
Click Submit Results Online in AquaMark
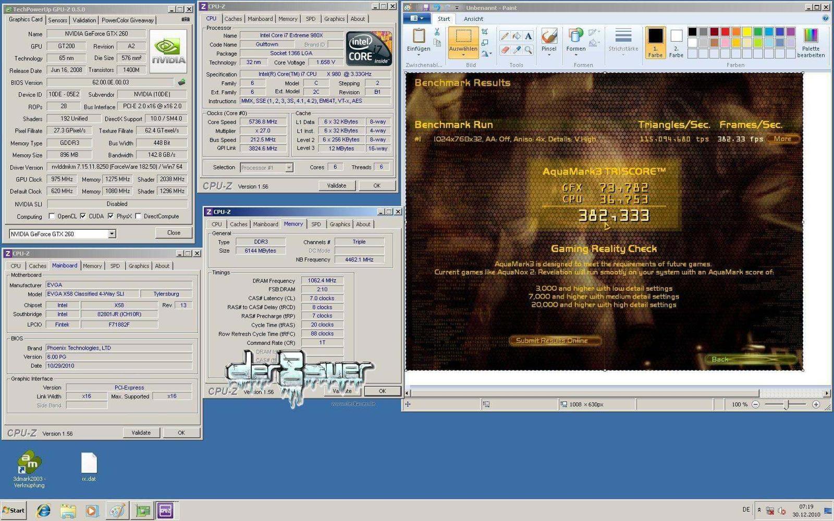coord(555,341)
